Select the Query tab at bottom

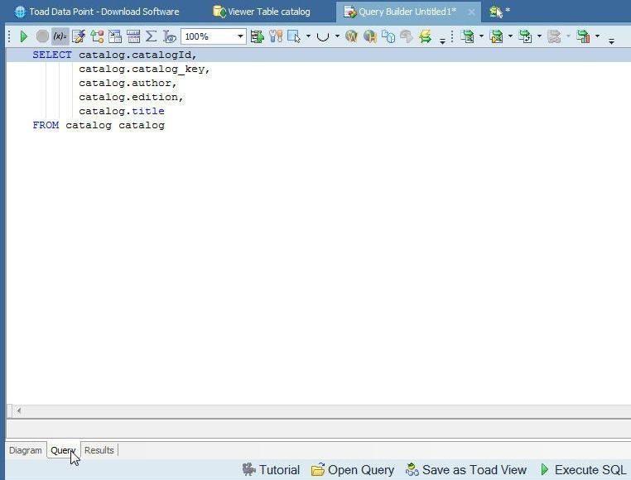click(x=63, y=450)
